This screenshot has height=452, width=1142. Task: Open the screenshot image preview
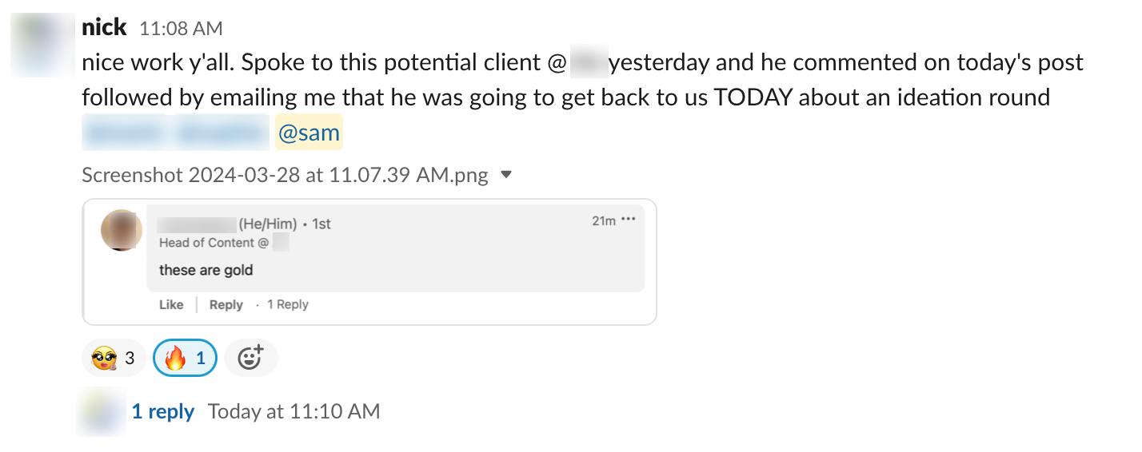coord(369,262)
